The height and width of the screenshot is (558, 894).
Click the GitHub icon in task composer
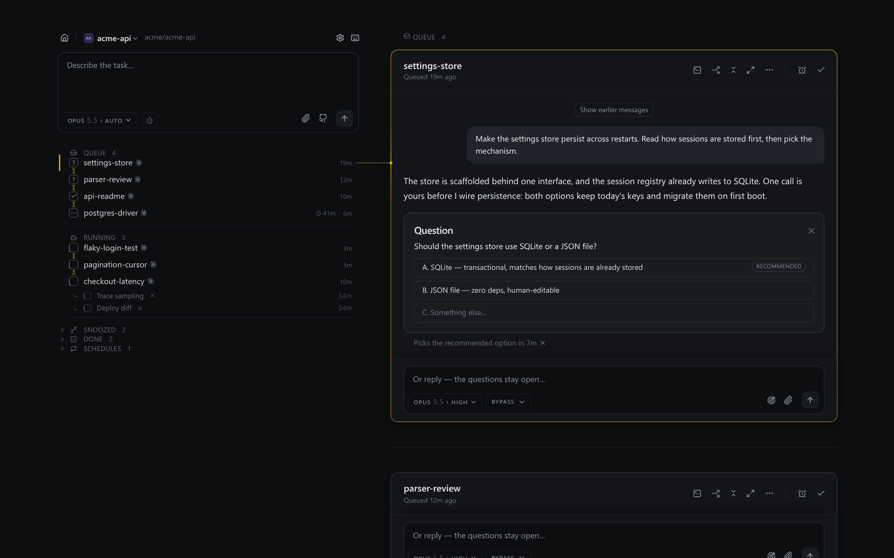323,118
